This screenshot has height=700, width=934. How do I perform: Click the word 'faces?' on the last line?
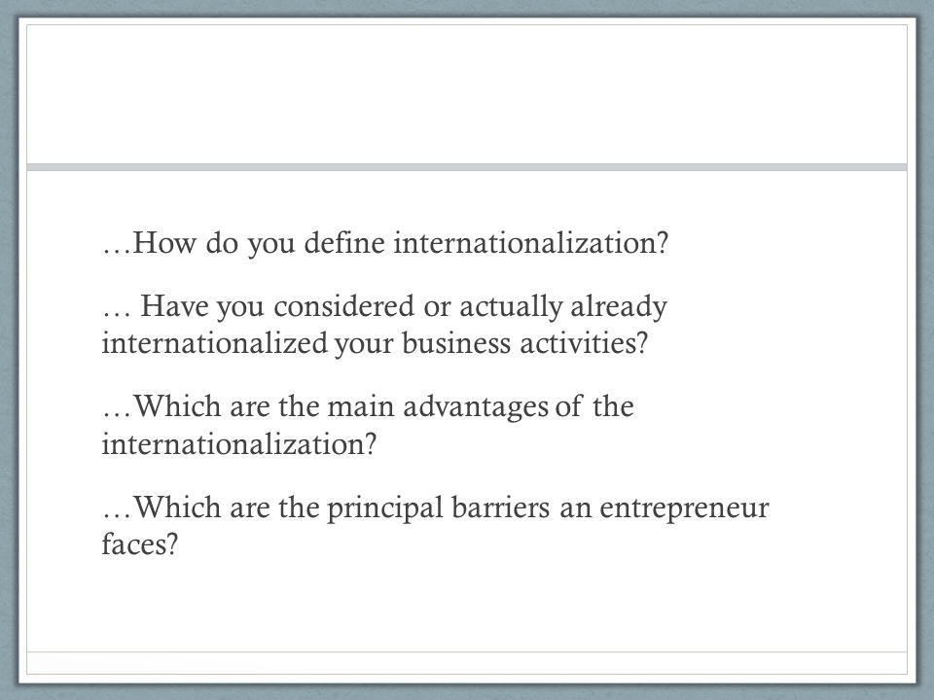[x=140, y=544]
